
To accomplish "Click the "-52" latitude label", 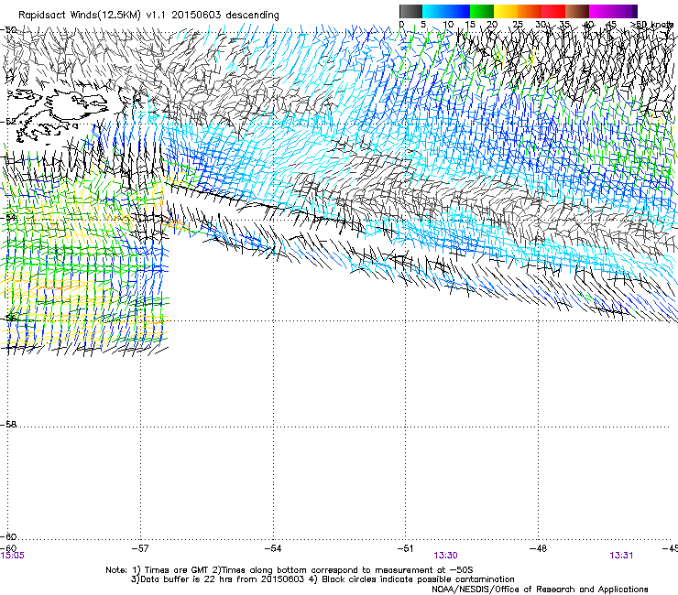I will (8, 122).
